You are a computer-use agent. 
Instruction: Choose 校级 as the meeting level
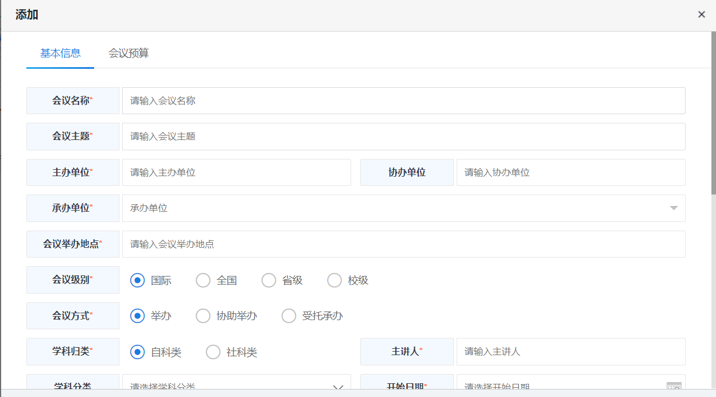coord(334,281)
